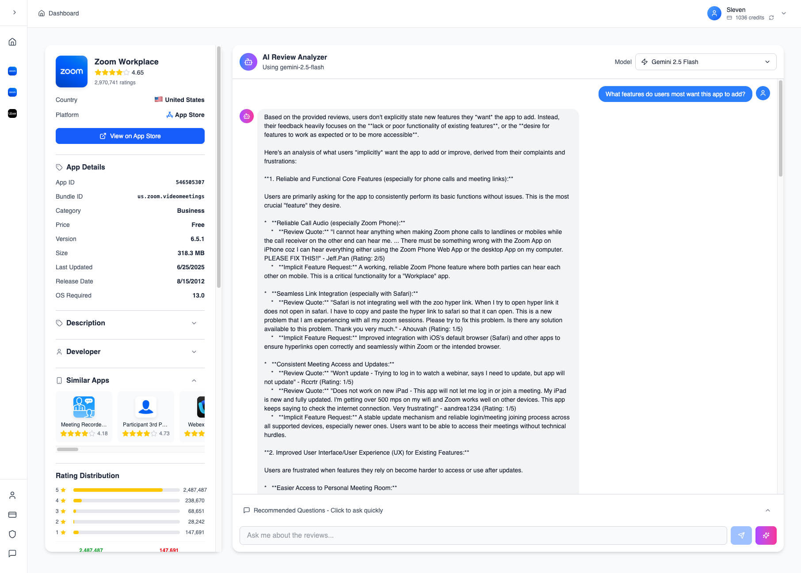The height and width of the screenshot is (573, 801).
Task: Click the App Details tag icon
Action: point(59,167)
